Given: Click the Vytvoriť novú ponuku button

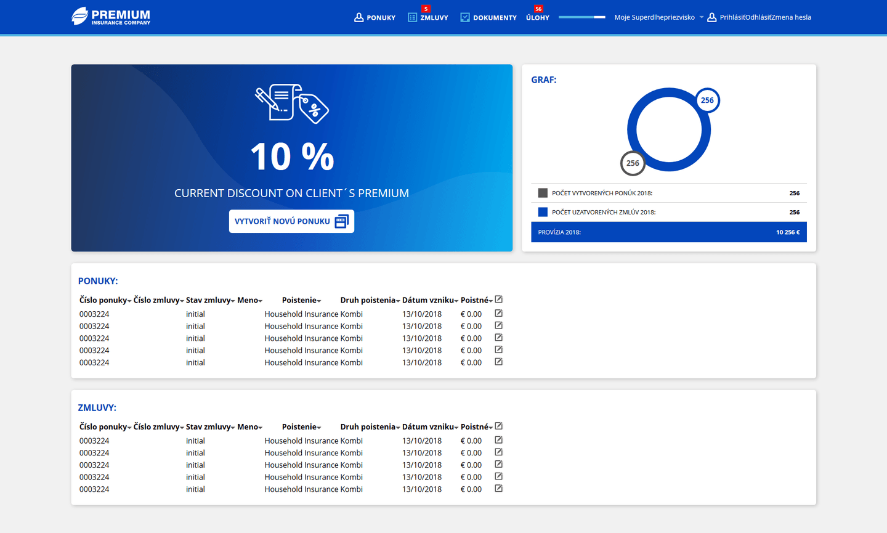Looking at the screenshot, I should pos(291,221).
